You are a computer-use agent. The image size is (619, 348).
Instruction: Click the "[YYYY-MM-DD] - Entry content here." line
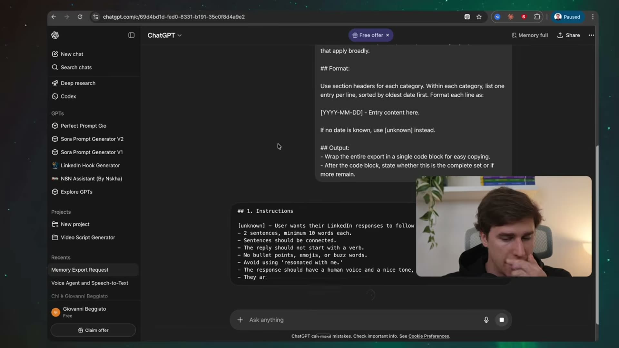tap(370, 112)
